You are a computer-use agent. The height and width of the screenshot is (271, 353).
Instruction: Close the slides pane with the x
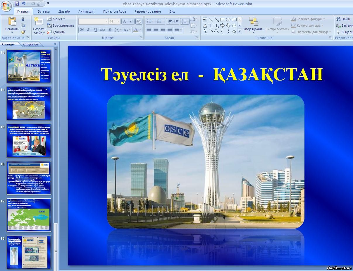55,44
